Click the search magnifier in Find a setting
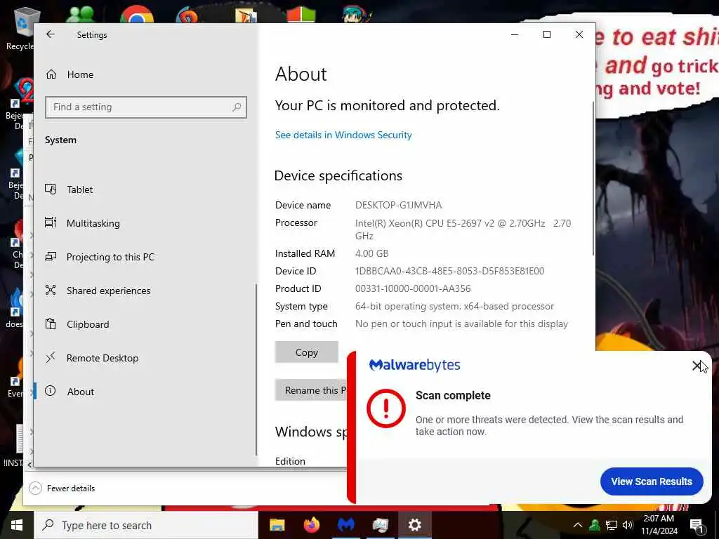The image size is (719, 539). [237, 107]
